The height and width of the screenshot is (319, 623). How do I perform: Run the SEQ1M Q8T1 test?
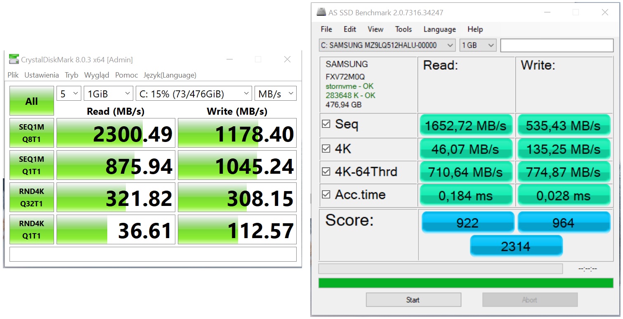[x=32, y=133]
